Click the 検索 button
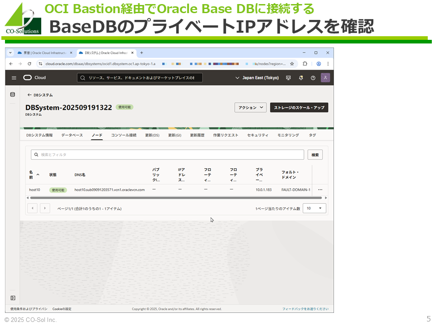The width and height of the screenshot is (435, 326). tap(315, 155)
